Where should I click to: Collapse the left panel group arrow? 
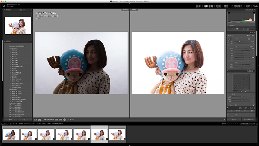[x=1, y=65]
